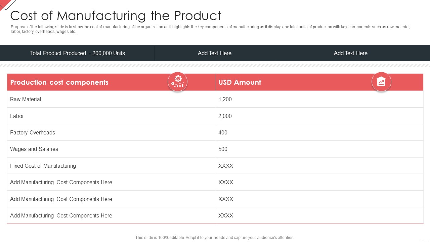Select the slide purpose description paragraph
Screen dimensions: 430x242
[x=210, y=29]
